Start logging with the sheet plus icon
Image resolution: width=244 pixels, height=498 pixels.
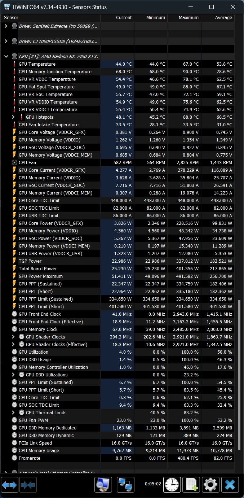pos(191,485)
